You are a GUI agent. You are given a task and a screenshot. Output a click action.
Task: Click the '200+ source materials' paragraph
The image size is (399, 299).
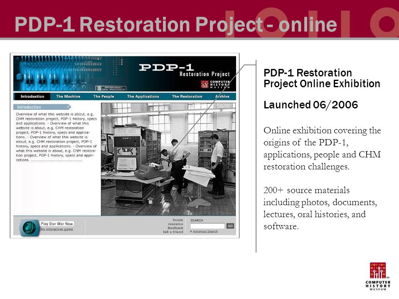(320, 208)
